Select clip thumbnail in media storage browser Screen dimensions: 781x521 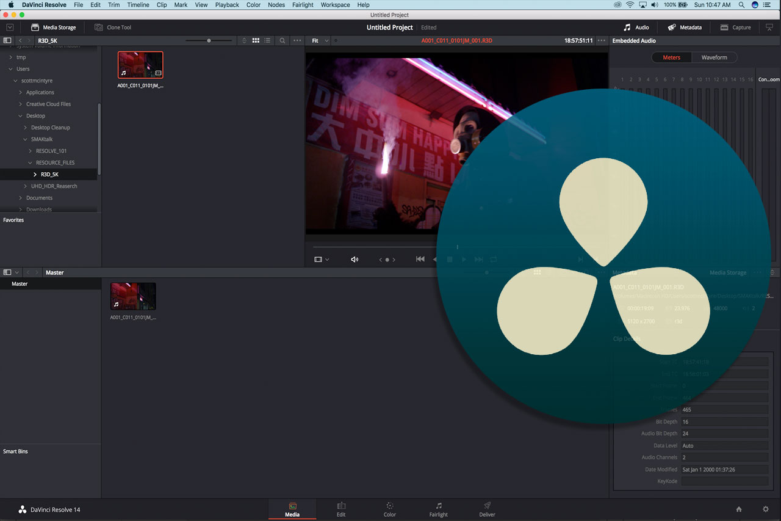tap(140, 65)
